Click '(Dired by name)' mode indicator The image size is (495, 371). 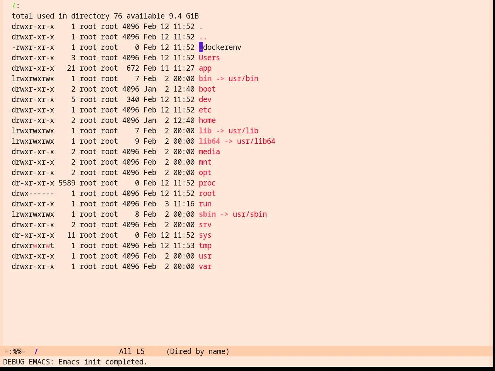click(198, 352)
